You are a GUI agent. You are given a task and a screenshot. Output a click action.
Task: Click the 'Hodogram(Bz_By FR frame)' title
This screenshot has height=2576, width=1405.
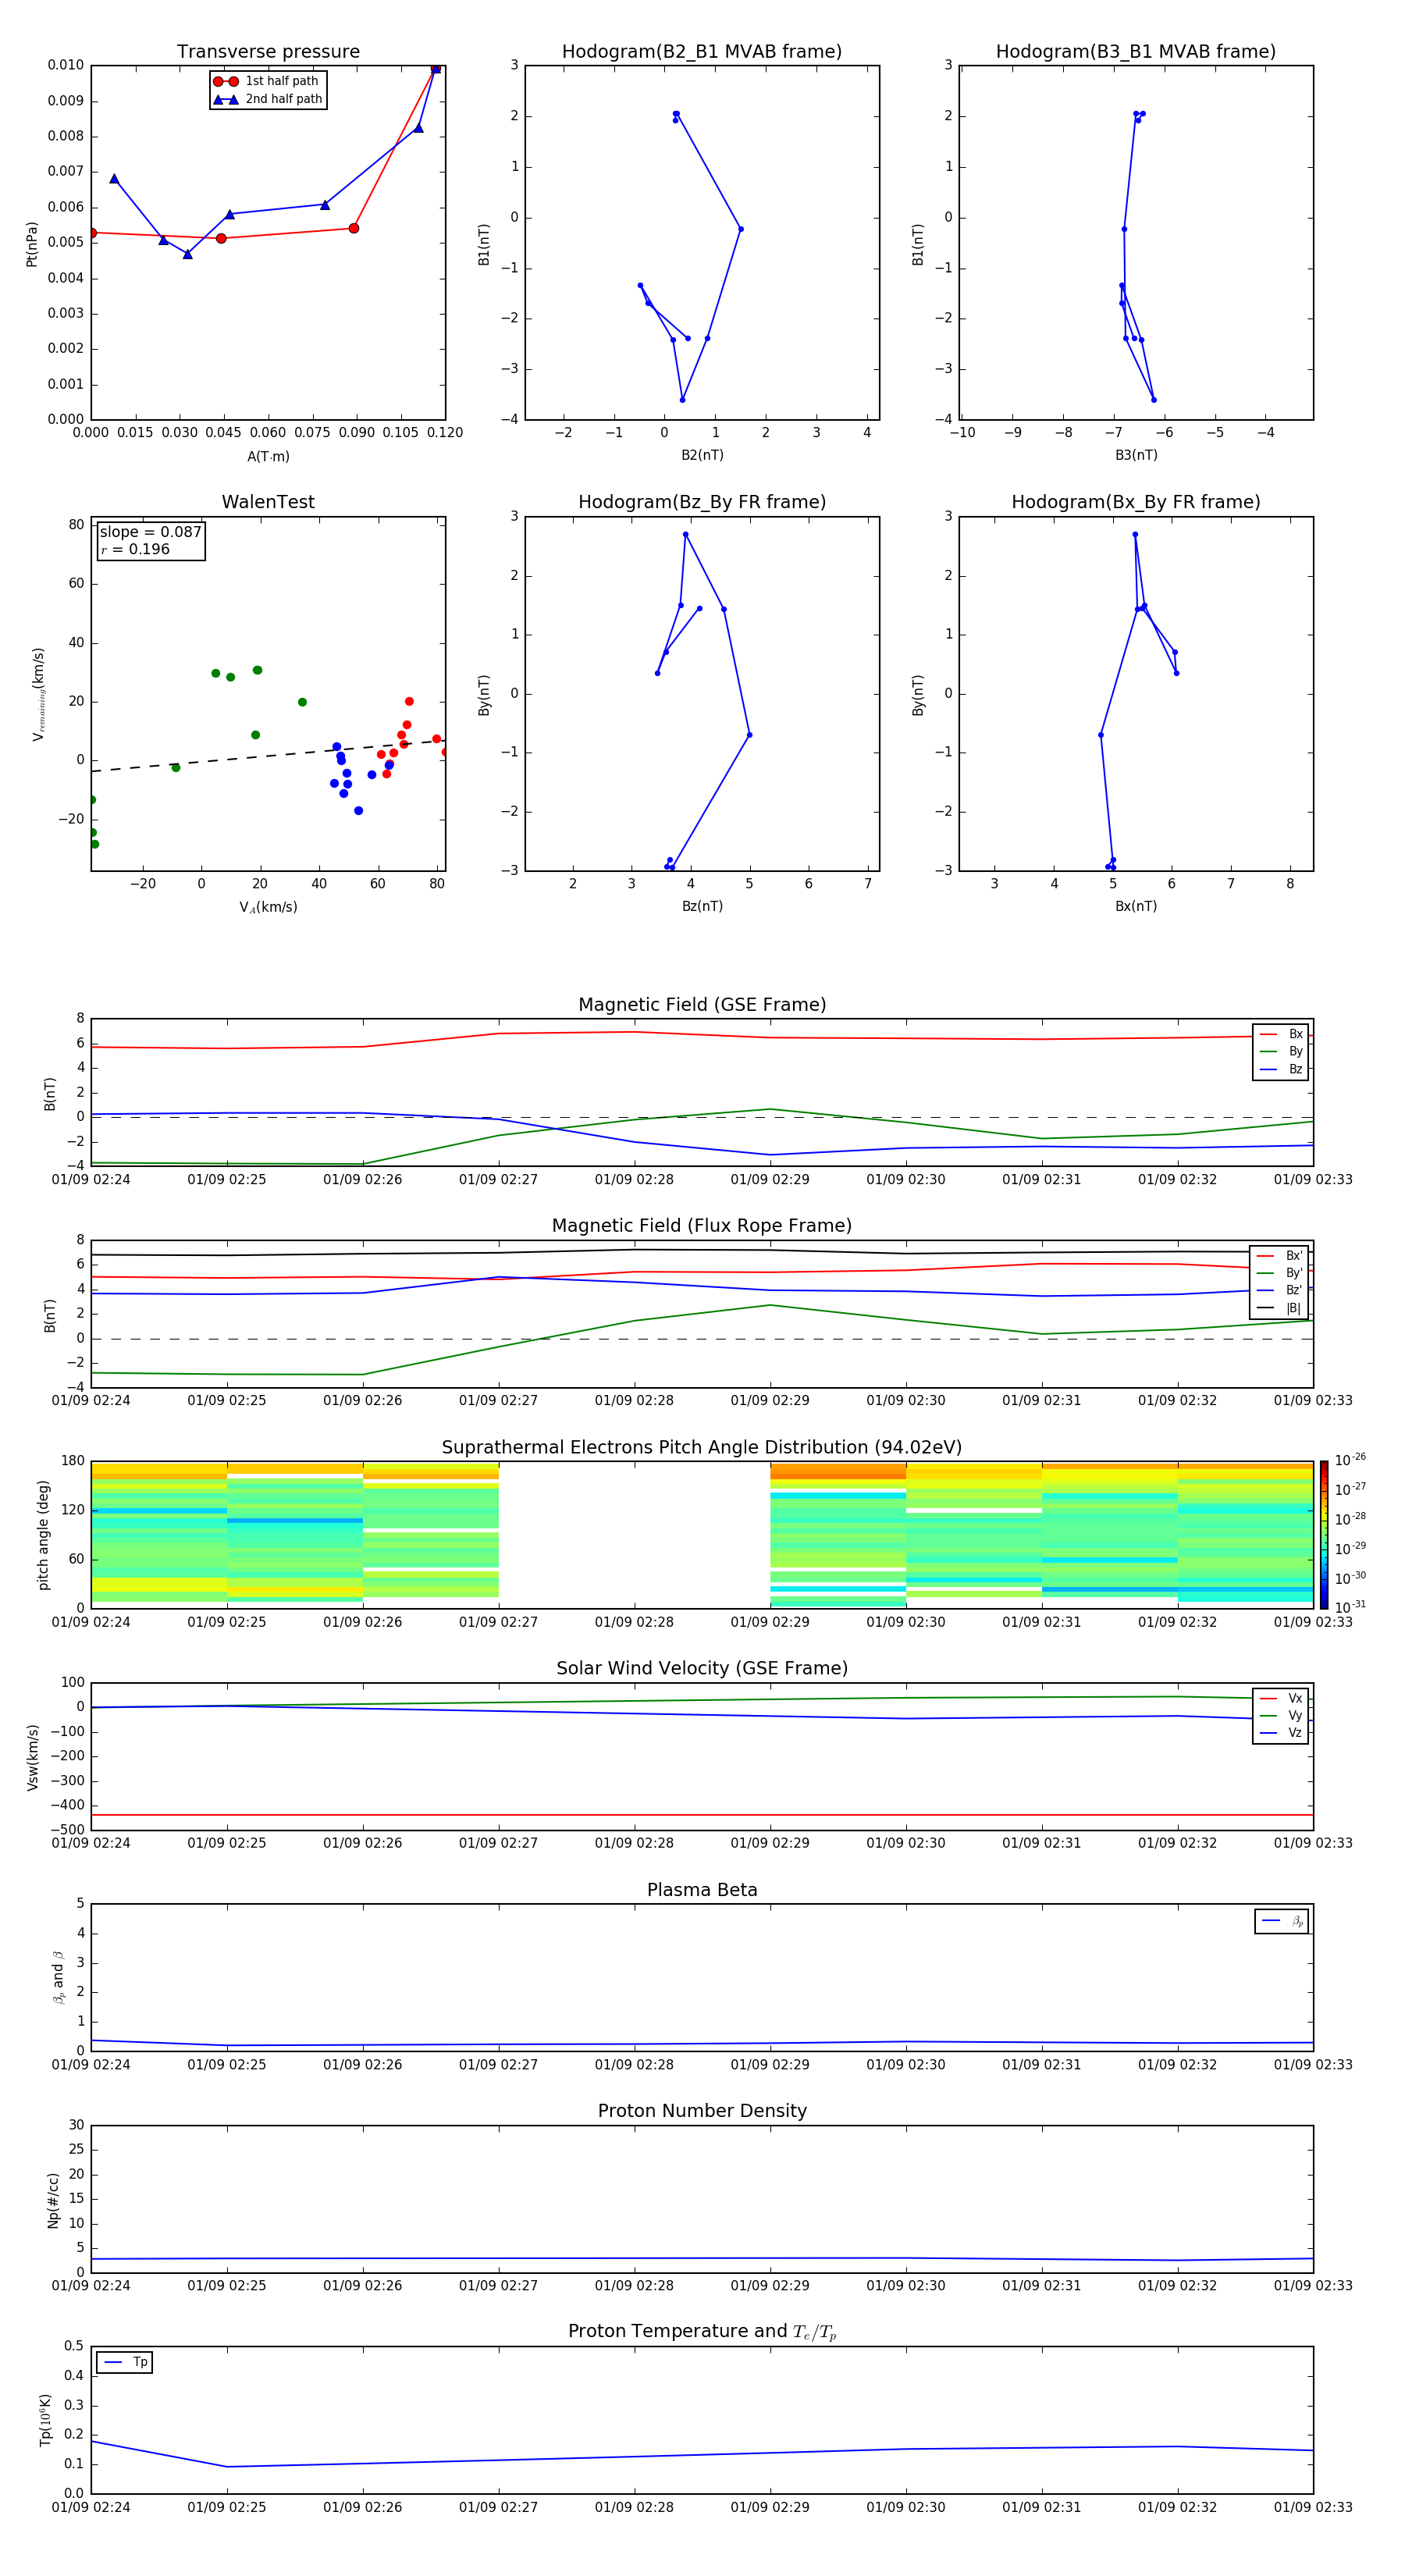pos(702,502)
